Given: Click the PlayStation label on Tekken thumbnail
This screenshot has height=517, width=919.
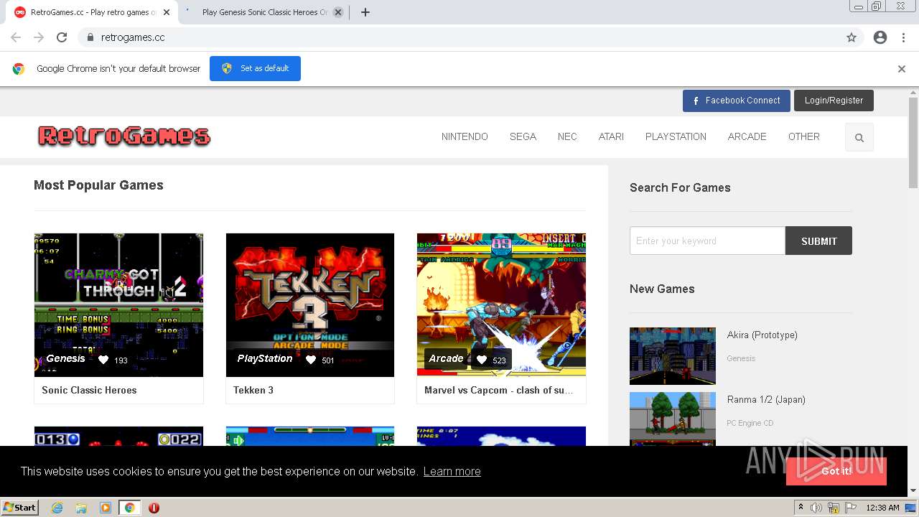Looking at the screenshot, I should click(x=264, y=358).
